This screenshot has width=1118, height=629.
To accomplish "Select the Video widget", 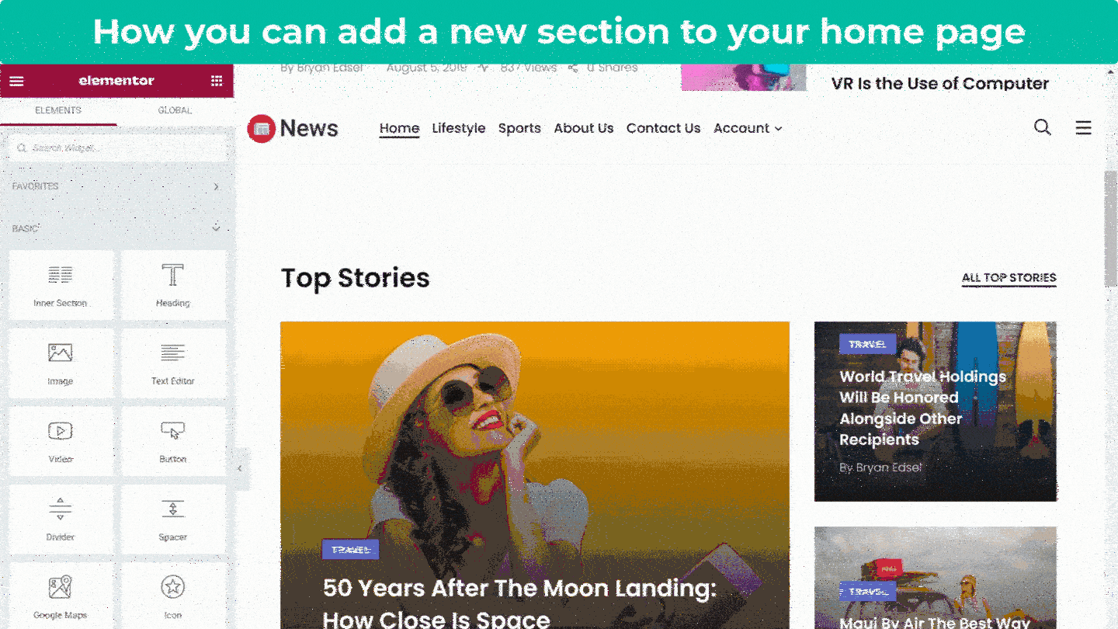I will (x=61, y=441).
